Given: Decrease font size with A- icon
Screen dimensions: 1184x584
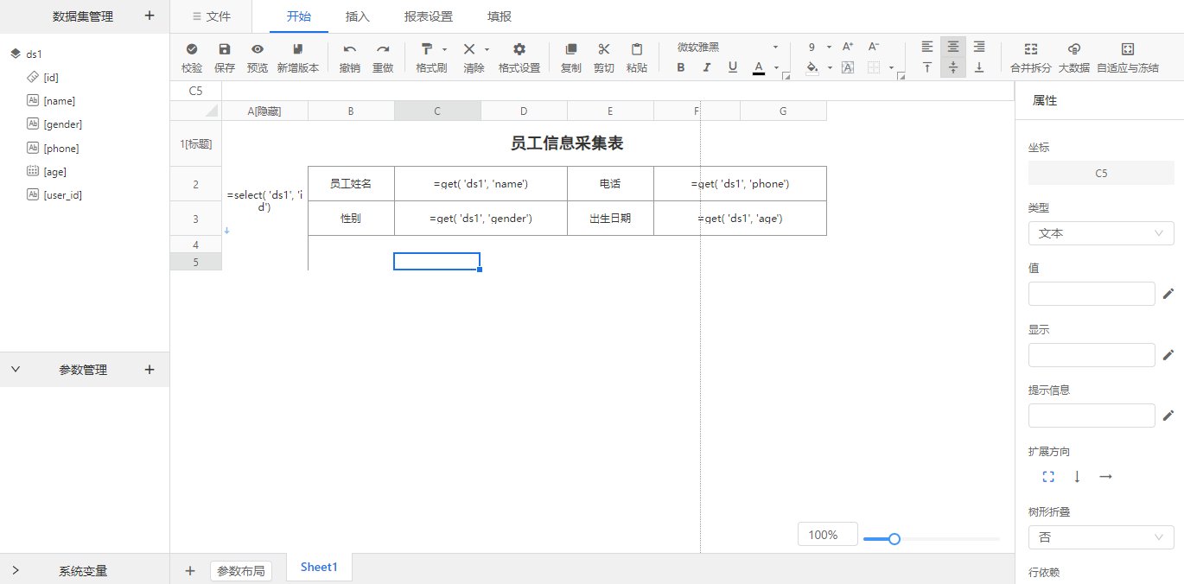Looking at the screenshot, I should pyautogui.click(x=874, y=47).
